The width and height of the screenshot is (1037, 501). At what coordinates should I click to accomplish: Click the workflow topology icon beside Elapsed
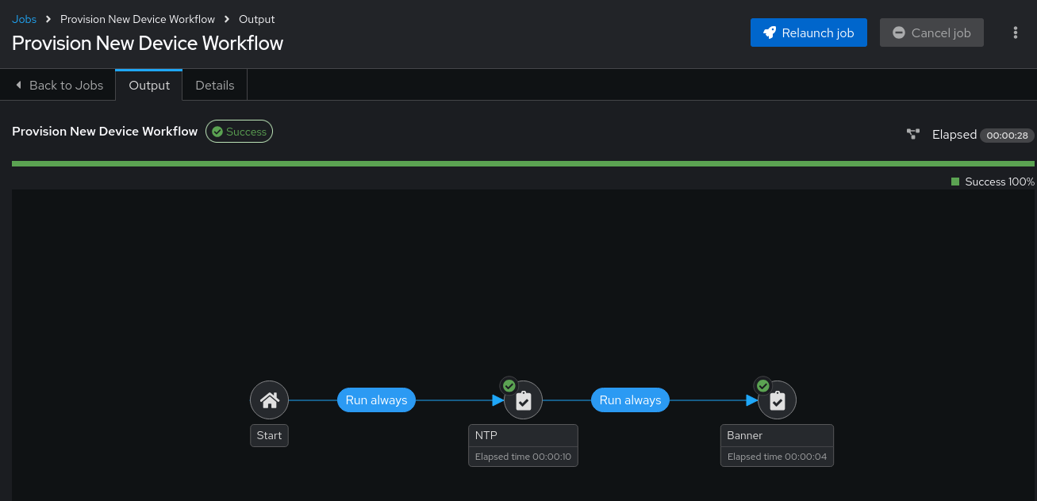point(913,135)
